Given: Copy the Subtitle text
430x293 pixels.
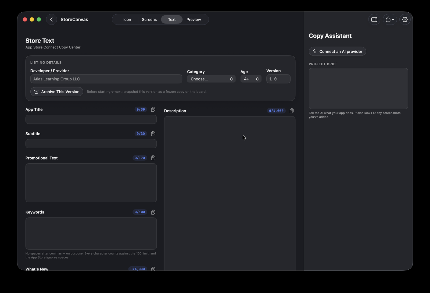Looking at the screenshot, I should coord(153,133).
